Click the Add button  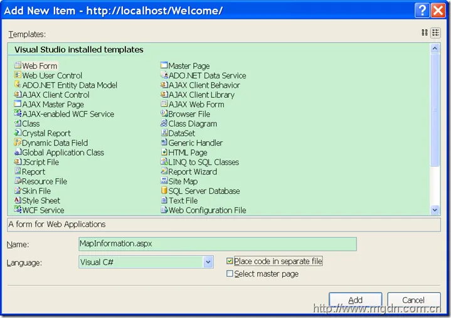tap(356, 300)
